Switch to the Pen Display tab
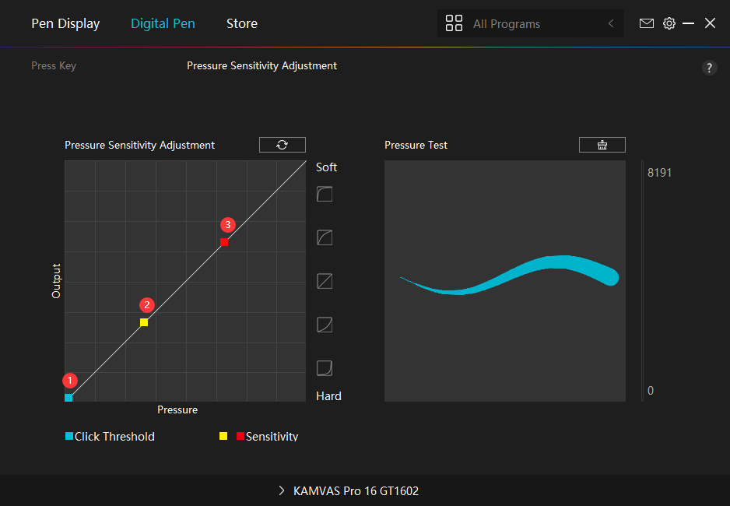Image resolution: width=730 pixels, height=506 pixels. (x=65, y=23)
